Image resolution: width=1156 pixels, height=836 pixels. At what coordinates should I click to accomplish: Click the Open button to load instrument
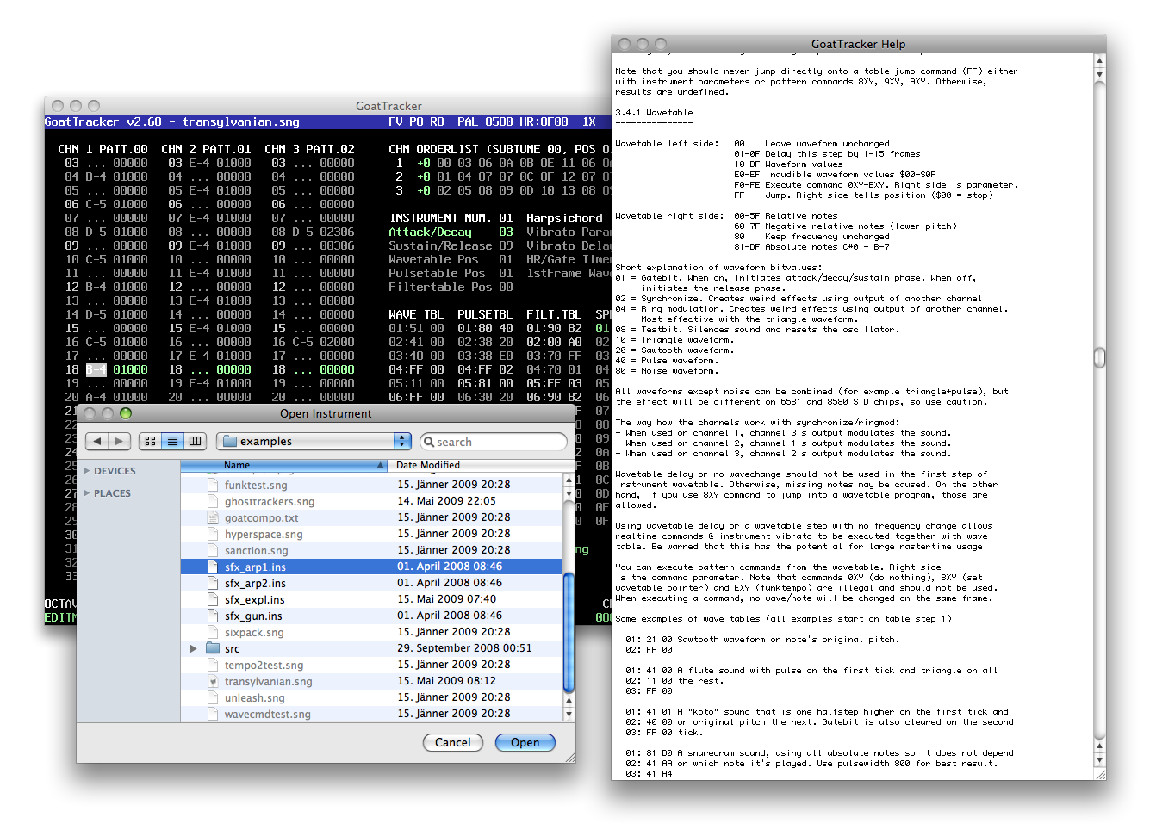[525, 742]
